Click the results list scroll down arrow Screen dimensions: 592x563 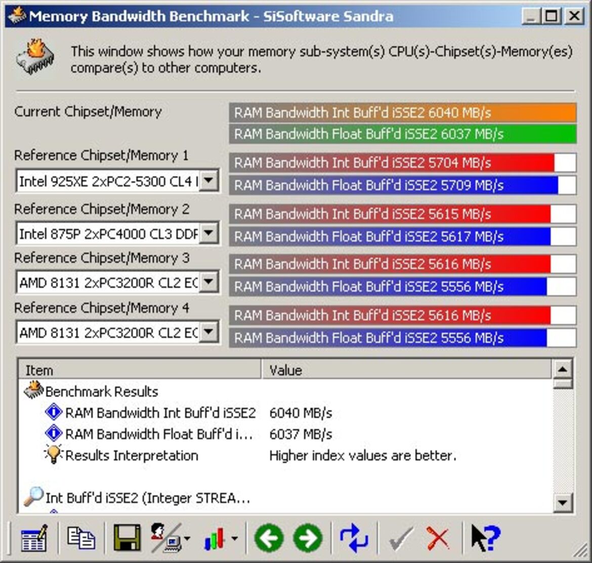(x=563, y=502)
